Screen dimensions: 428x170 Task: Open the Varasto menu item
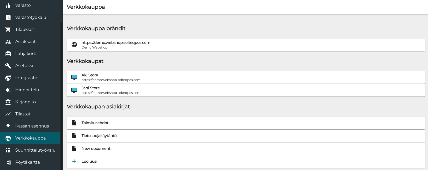pos(23,6)
